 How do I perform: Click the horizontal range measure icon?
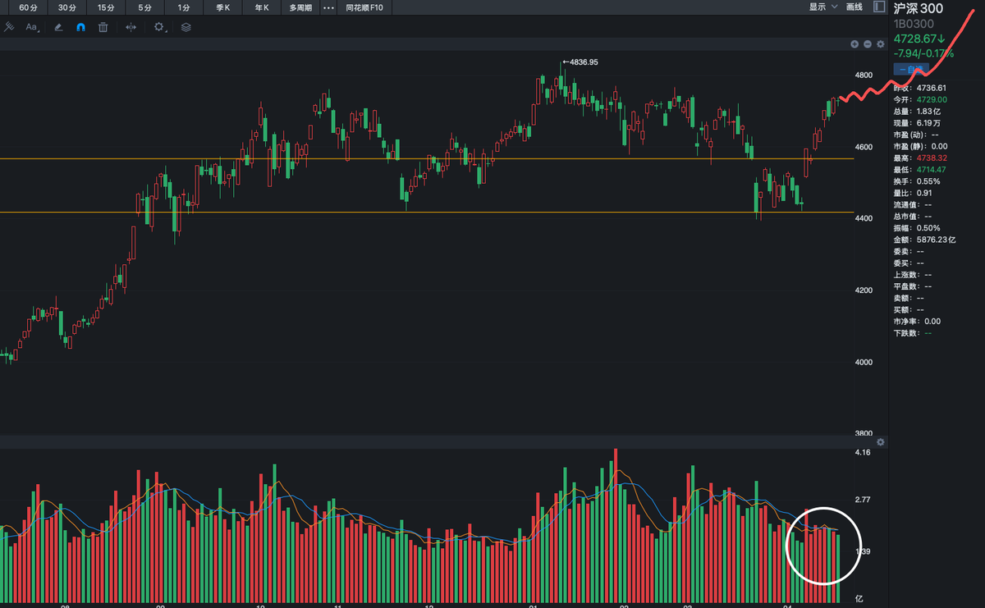coord(131,27)
